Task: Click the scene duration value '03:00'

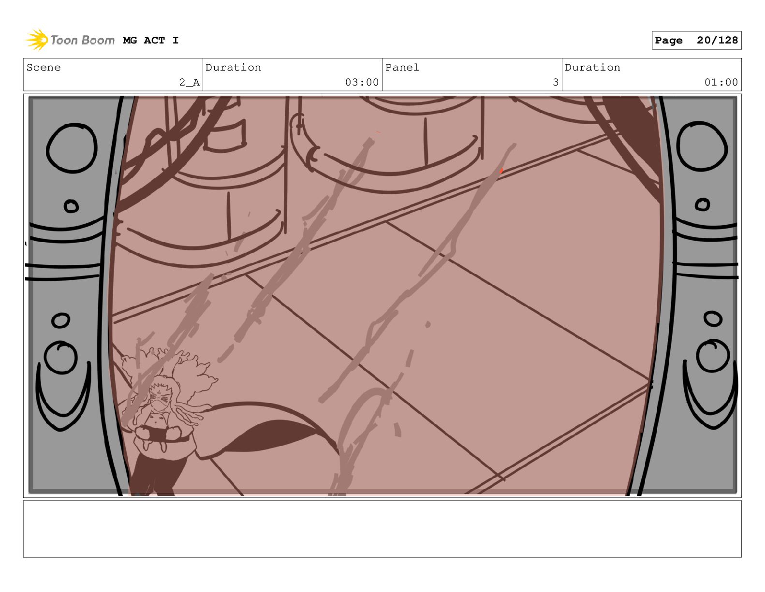Action: pos(362,83)
